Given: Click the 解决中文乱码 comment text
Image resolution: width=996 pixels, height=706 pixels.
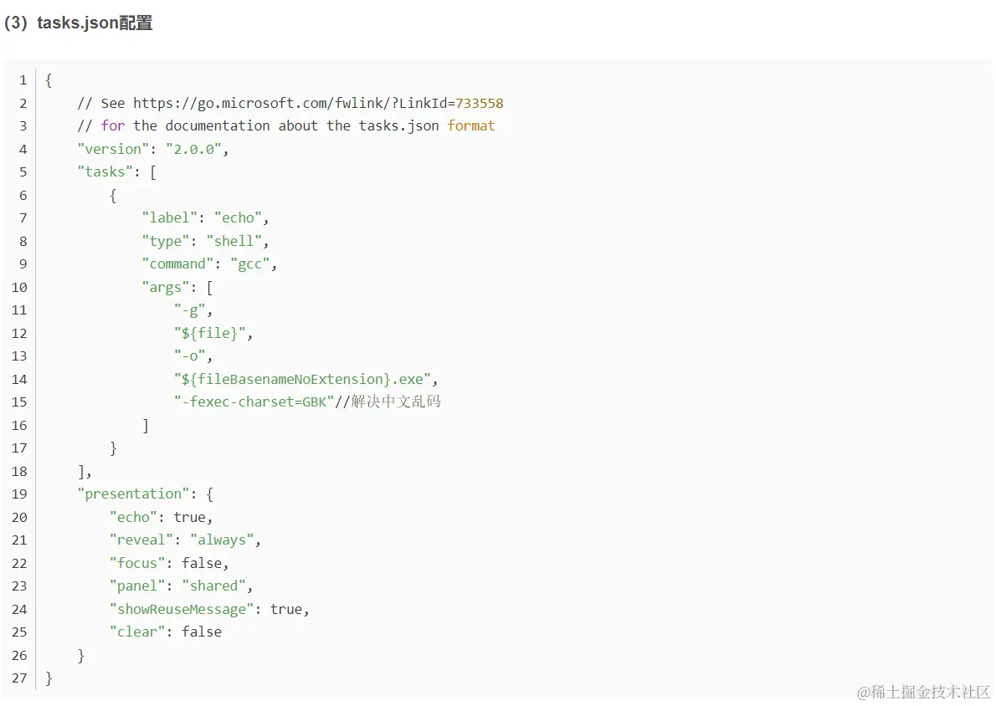Looking at the screenshot, I should click(x=396, y=402).
